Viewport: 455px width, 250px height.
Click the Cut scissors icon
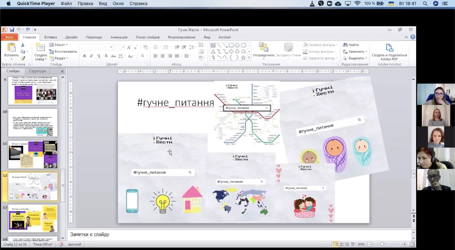click(x=23, y=45)
